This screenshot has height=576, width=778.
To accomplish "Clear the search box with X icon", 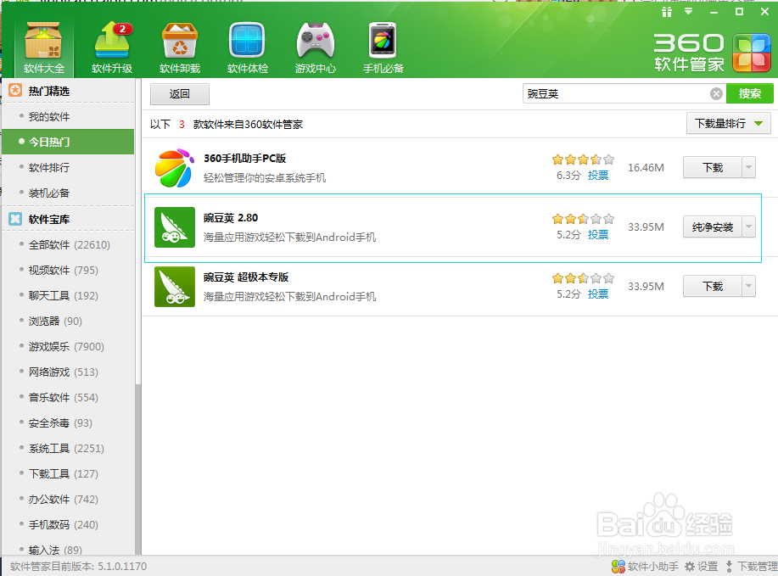I will (x=716, y=94).
